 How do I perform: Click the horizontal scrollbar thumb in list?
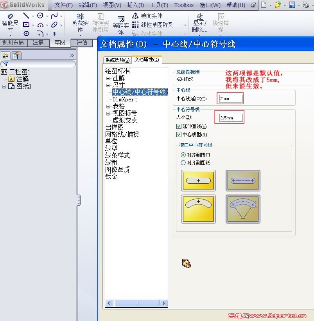pos(137,303)
